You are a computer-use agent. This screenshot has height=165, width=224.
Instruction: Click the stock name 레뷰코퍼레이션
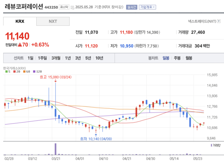click(x=24, y=6)
